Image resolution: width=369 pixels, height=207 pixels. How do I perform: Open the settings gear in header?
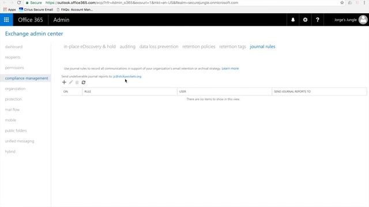(x=305, y=20)
